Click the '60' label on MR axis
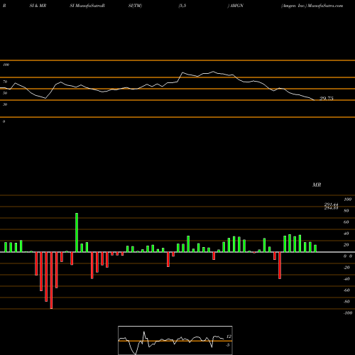This screenshot has width=355, height=355. point(346,222)
